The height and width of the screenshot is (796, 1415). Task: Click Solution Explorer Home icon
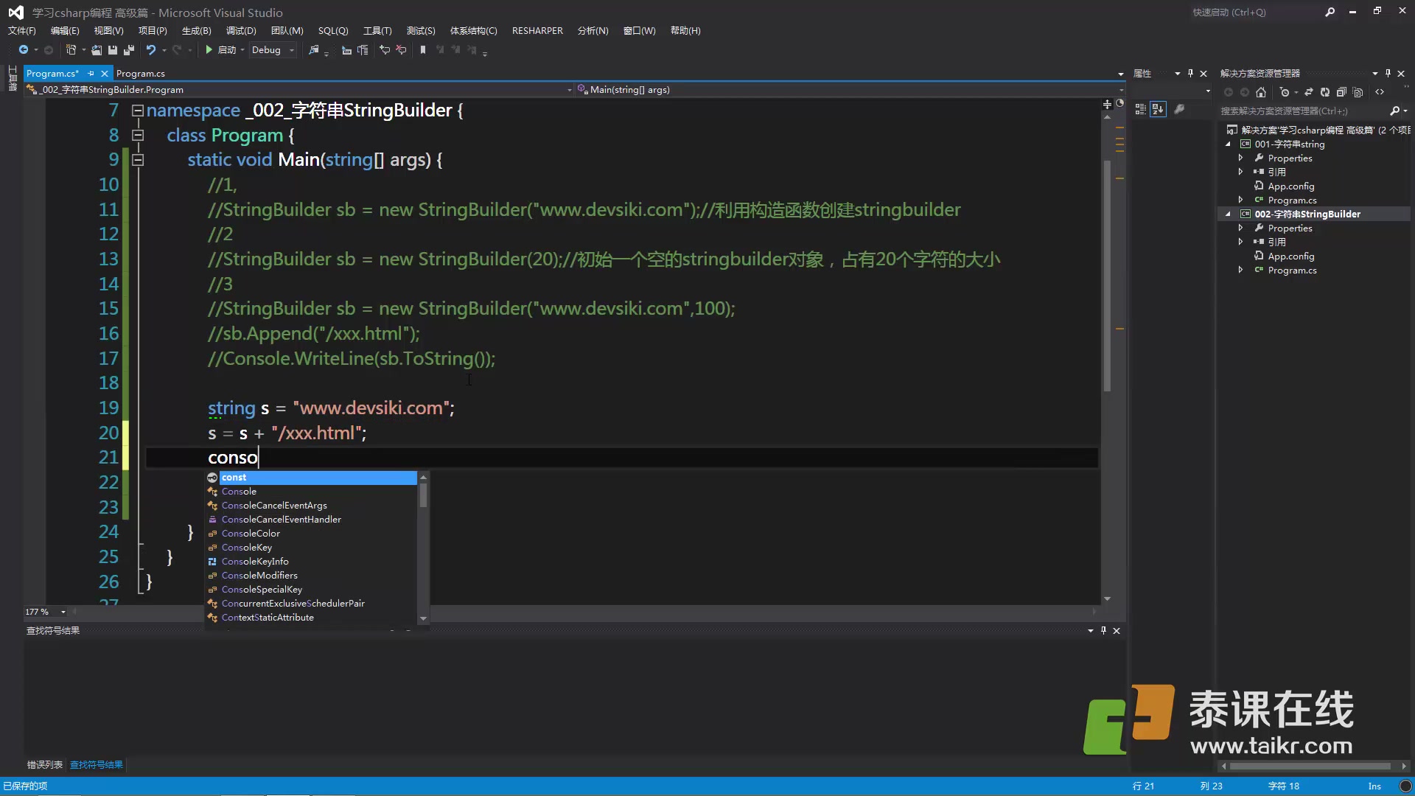pos(1261,92)
